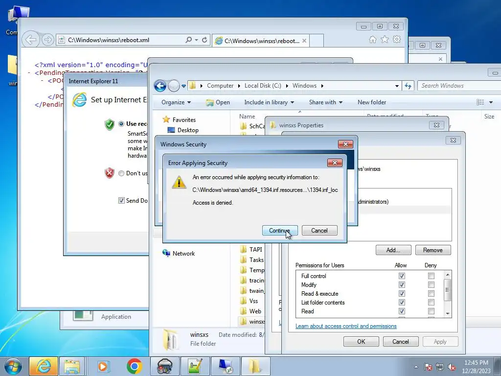Refresh Explorer address bar

pos(408,86)
